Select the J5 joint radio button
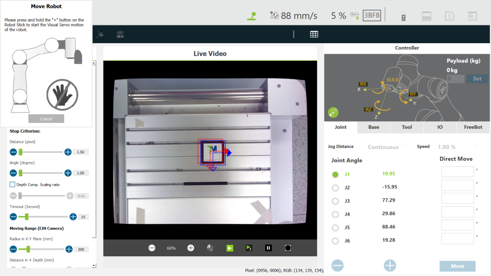 click(335, 228)
